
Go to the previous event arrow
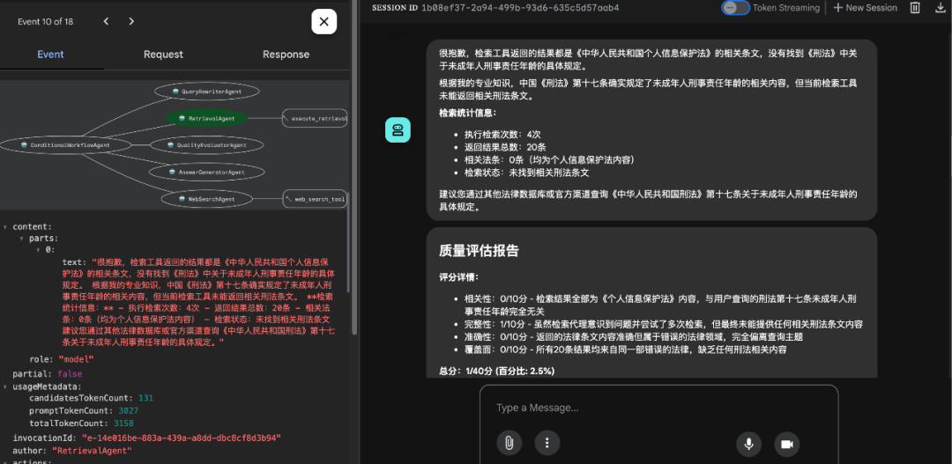[107, 21]
